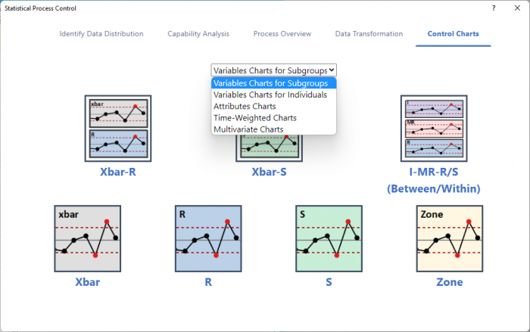Select the Zone chart icon
This screenshot has height=332, width=530.
[449, 238]
